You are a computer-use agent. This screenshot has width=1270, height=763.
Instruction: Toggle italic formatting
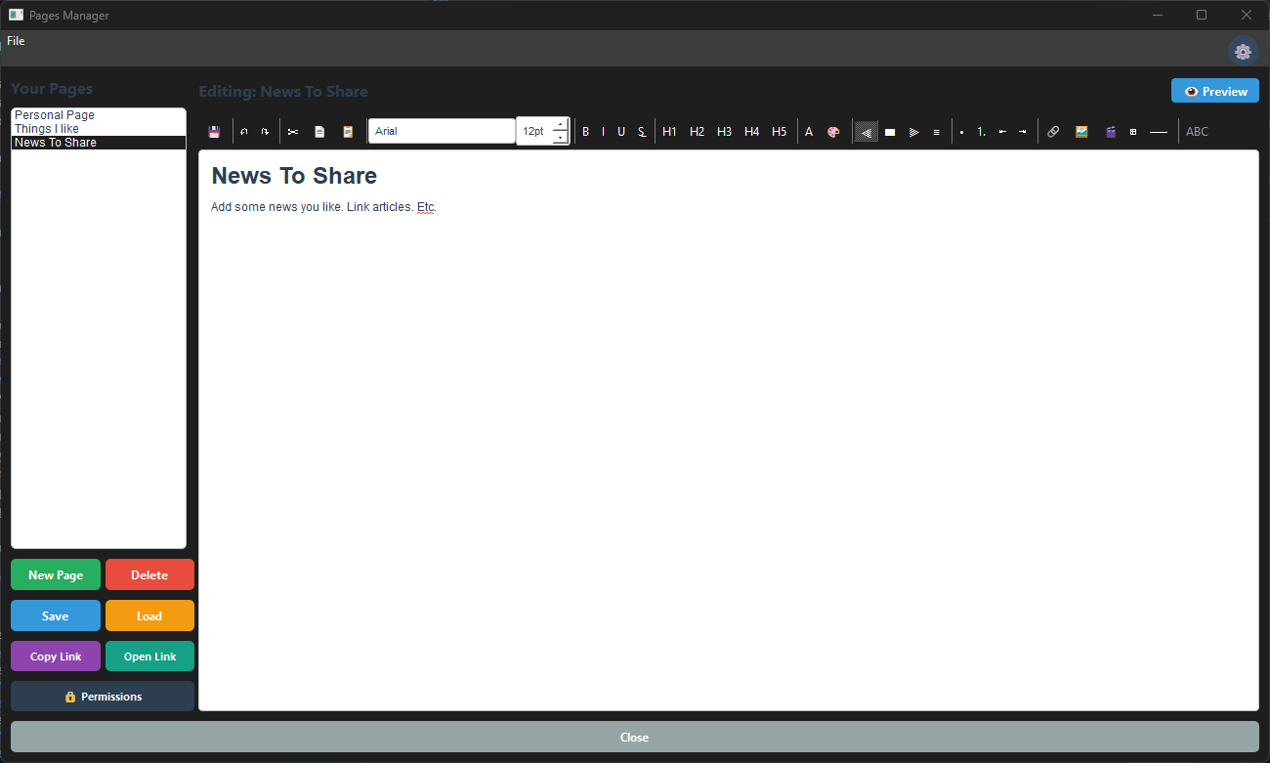pos(603,132)
